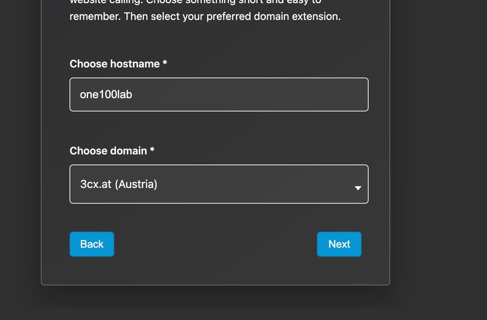Screen dimensions: 487x320
Task: Click the Choose hostname text field
Action: click(219, 95)
